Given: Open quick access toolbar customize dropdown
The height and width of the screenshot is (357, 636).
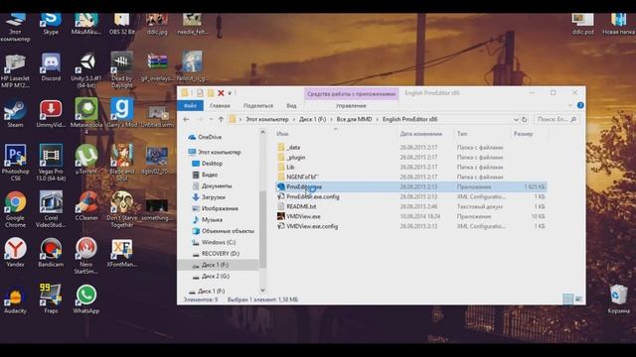Looking at the screenshot, I should pos(230,93).
